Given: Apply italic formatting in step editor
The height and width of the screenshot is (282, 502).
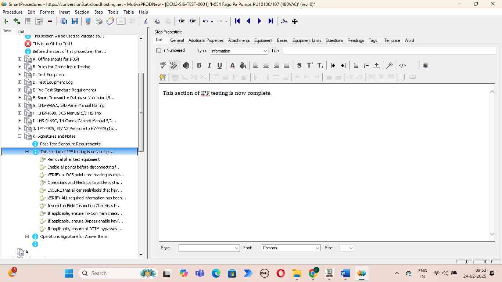Looking at the screenshot, I should [209, 65].
